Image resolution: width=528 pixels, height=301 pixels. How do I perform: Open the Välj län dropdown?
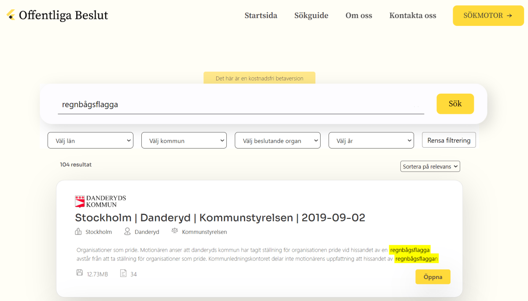point(90,140)
